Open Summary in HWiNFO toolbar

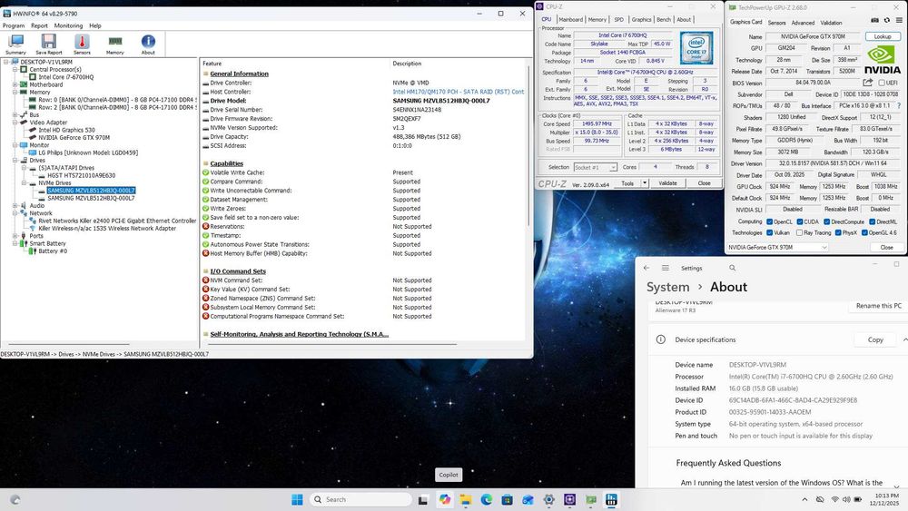(15, 44)
